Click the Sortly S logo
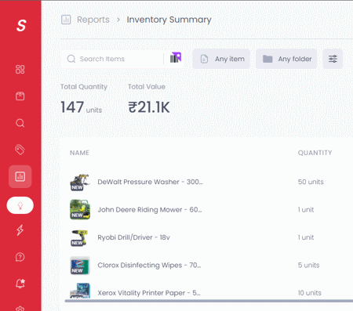Screen dimensions: 353x311 (21, 25)
